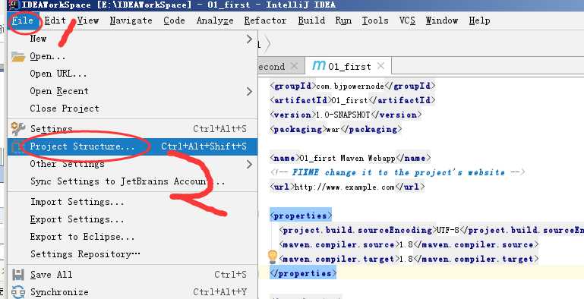Open the View menu
Viewport: 584px width, 299px height.
(88, 20)
